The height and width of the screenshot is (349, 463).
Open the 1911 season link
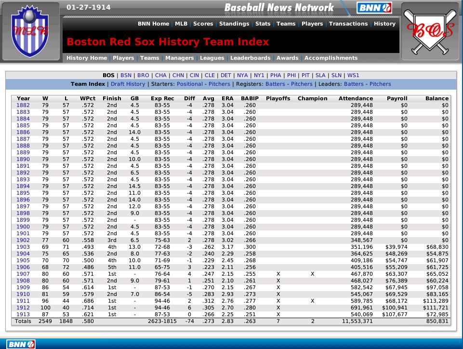[23, 301]
